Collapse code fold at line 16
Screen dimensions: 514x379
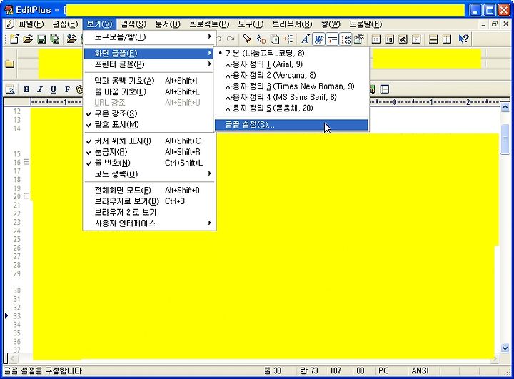pyautogui.click(x=26, y=162)
